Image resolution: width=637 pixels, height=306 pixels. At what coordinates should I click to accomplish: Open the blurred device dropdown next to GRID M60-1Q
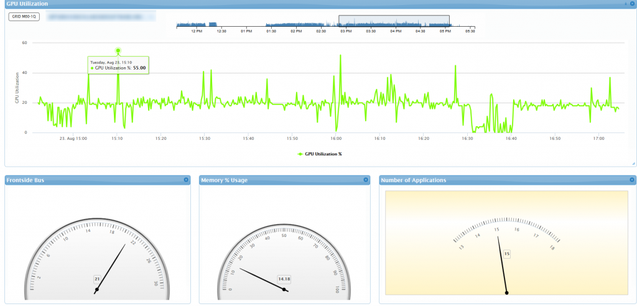pos(101,17)
